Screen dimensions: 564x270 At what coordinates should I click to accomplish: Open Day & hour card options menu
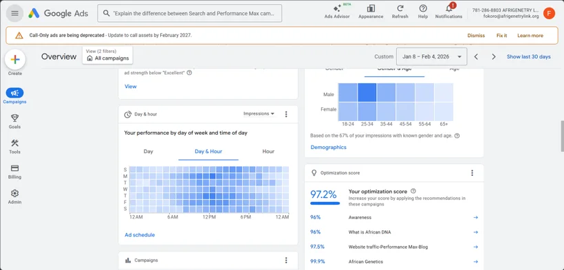(286, 114)
